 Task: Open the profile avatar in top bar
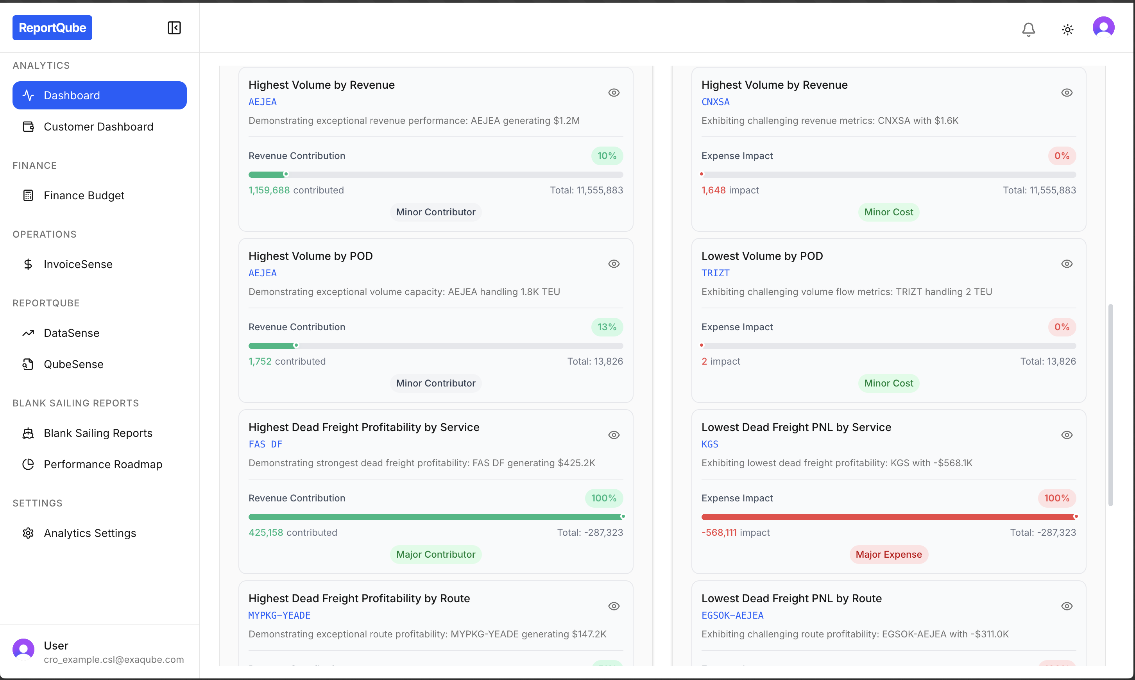point(1103,27)
